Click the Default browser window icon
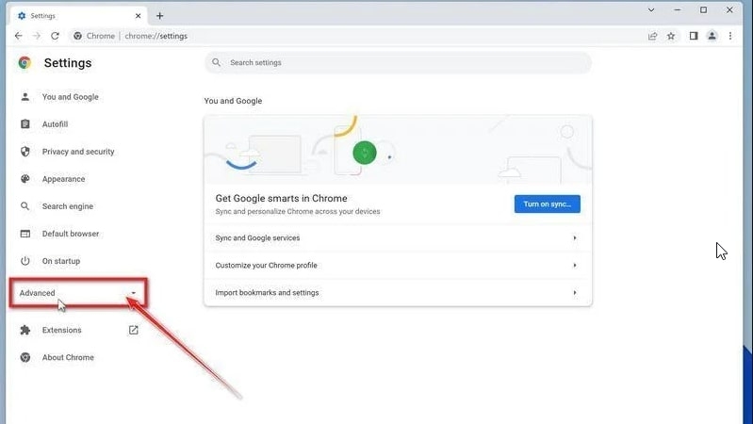This screenshot has height=424, width=753. 25,234
